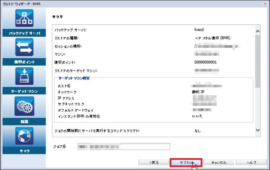Cancel the wizard with キャンセル button
The height and width of the screenshot is (170, 270).
219,162
